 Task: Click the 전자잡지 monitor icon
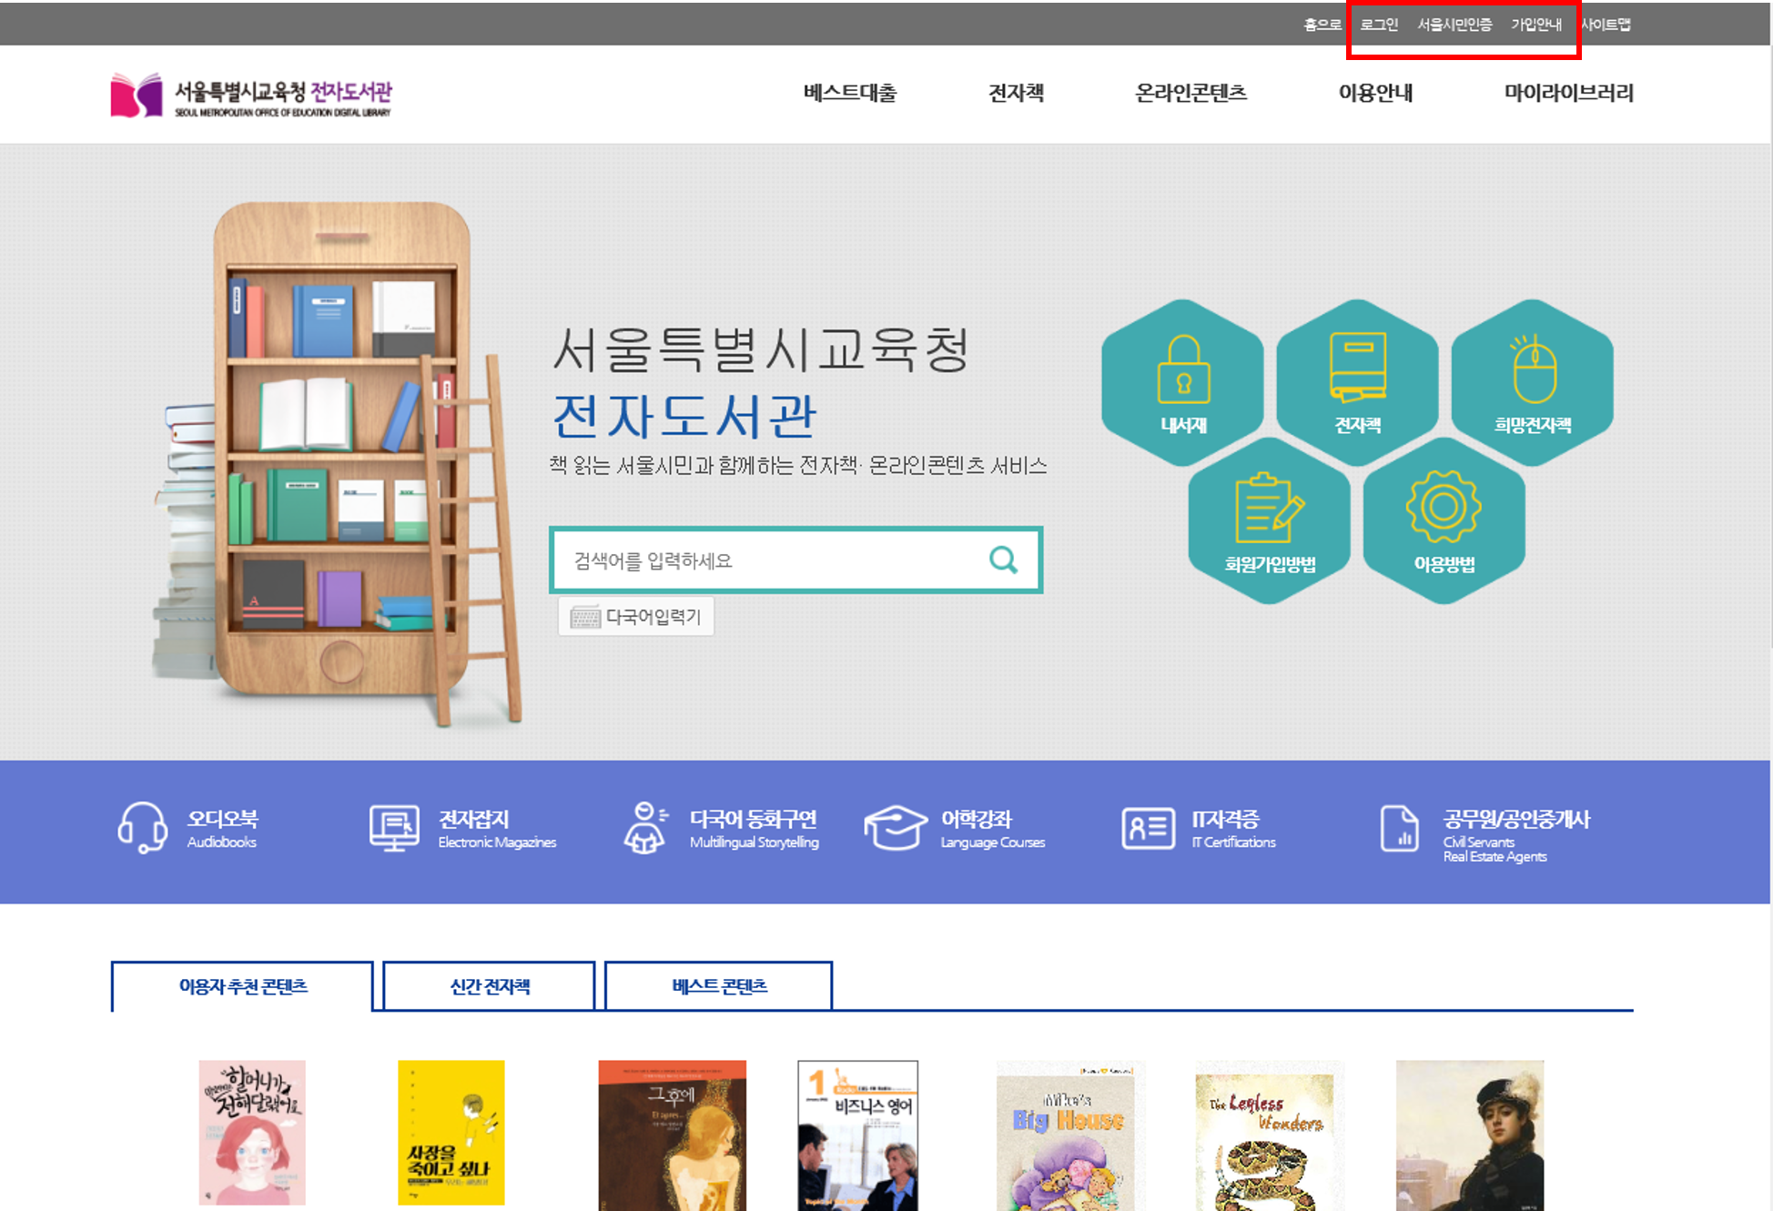[x=394, y=827]
